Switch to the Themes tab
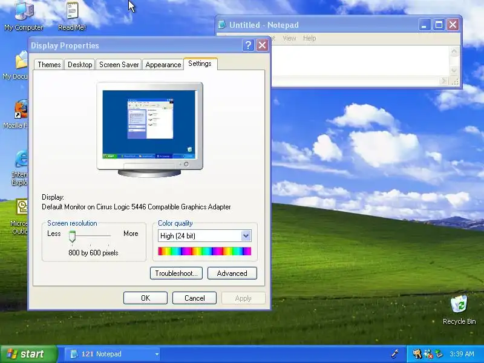This screenshot has height=363, width=484. (49, 65)
